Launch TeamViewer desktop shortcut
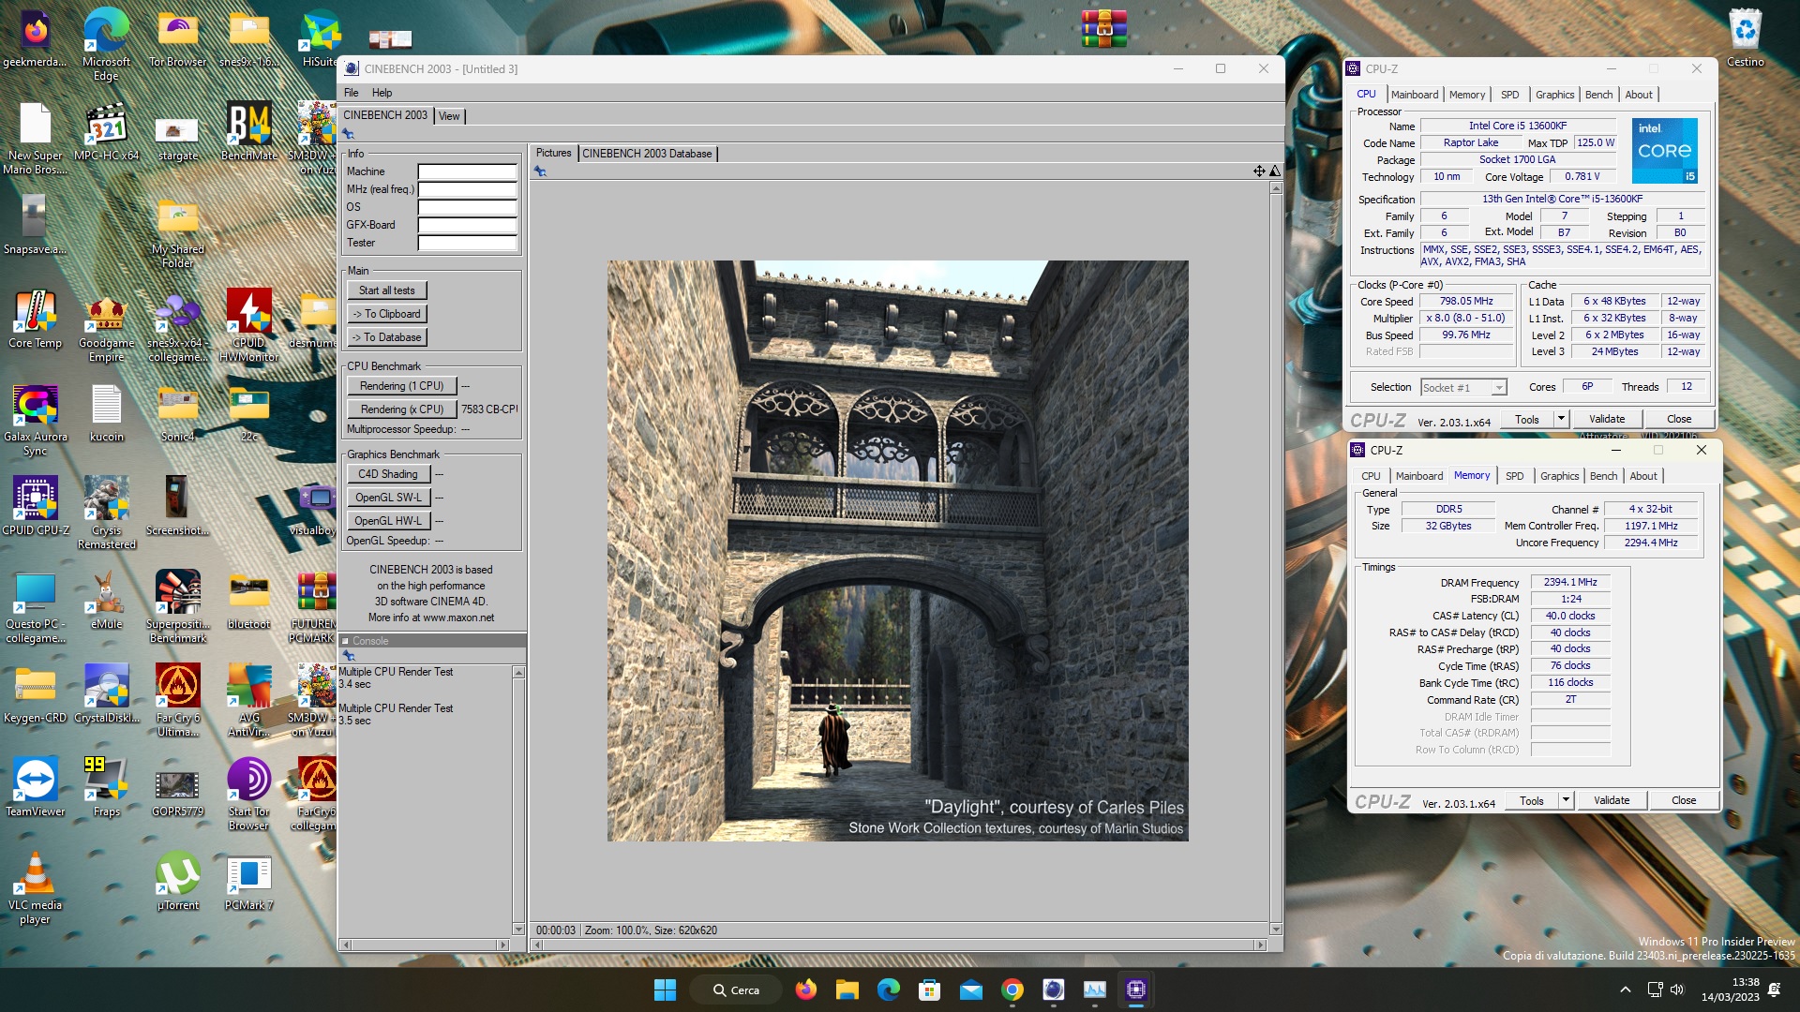This screenshot has height=1012, width=1800. click(35, 788)
